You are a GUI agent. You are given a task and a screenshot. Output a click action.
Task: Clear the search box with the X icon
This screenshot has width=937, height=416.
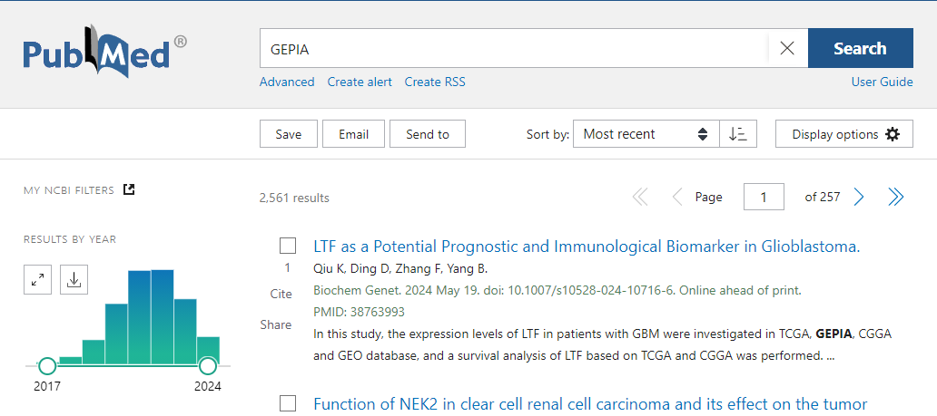coord(787,49)
